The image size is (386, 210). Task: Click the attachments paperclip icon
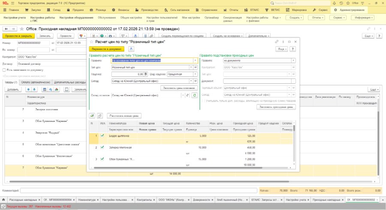(152, 36)
